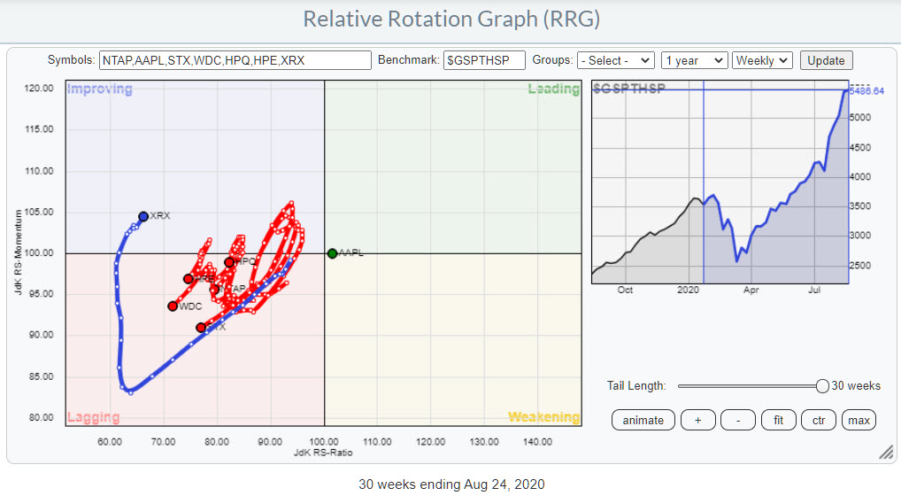Click the STX data point marker

pyautogui.click(x=201, y=328)
